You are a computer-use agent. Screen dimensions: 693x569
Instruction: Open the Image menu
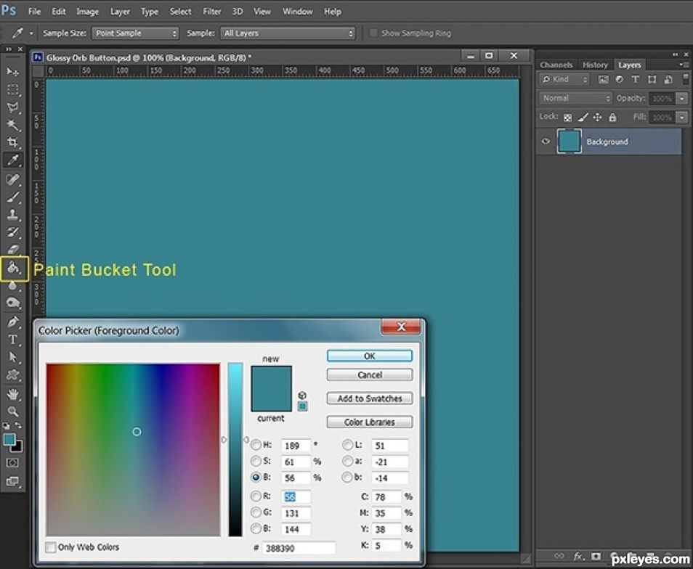click(x=87, y=12)
